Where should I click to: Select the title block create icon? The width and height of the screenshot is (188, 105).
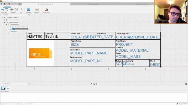click(6, 10)
